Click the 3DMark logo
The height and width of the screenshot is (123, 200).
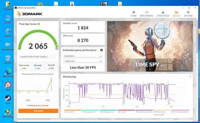coord(29,14)
